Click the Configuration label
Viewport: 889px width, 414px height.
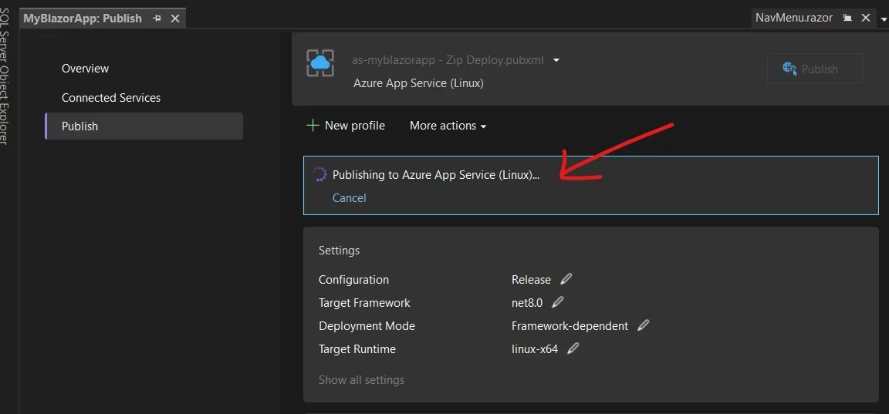(x=353, y=280)
